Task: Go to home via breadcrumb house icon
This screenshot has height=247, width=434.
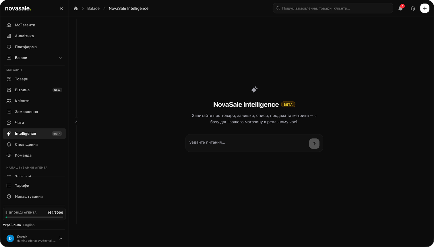Action: pyautogui.click(x=76, y=8)
